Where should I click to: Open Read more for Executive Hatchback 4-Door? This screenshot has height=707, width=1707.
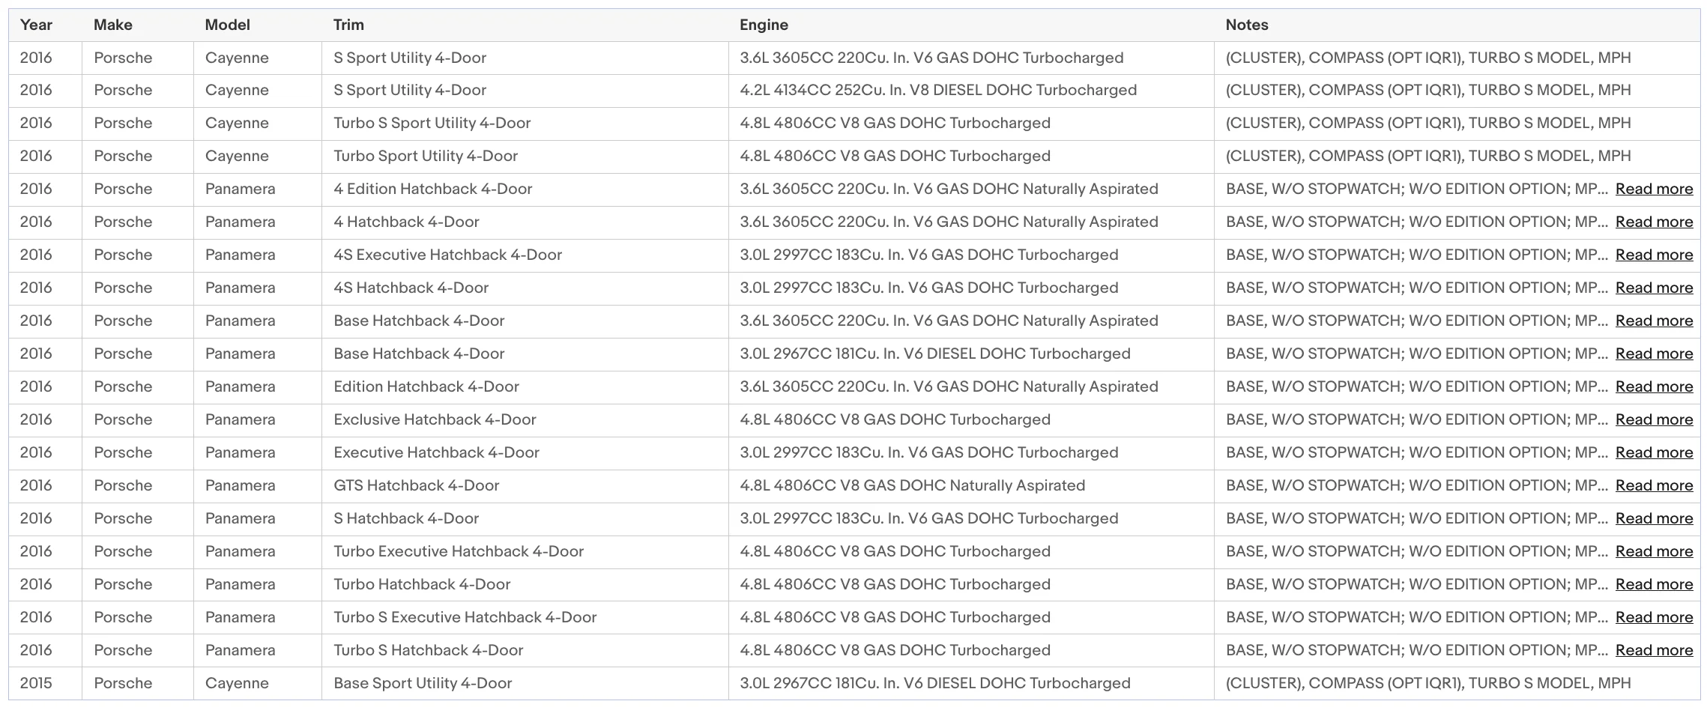pyautogui.click(x=1654, y=453)
